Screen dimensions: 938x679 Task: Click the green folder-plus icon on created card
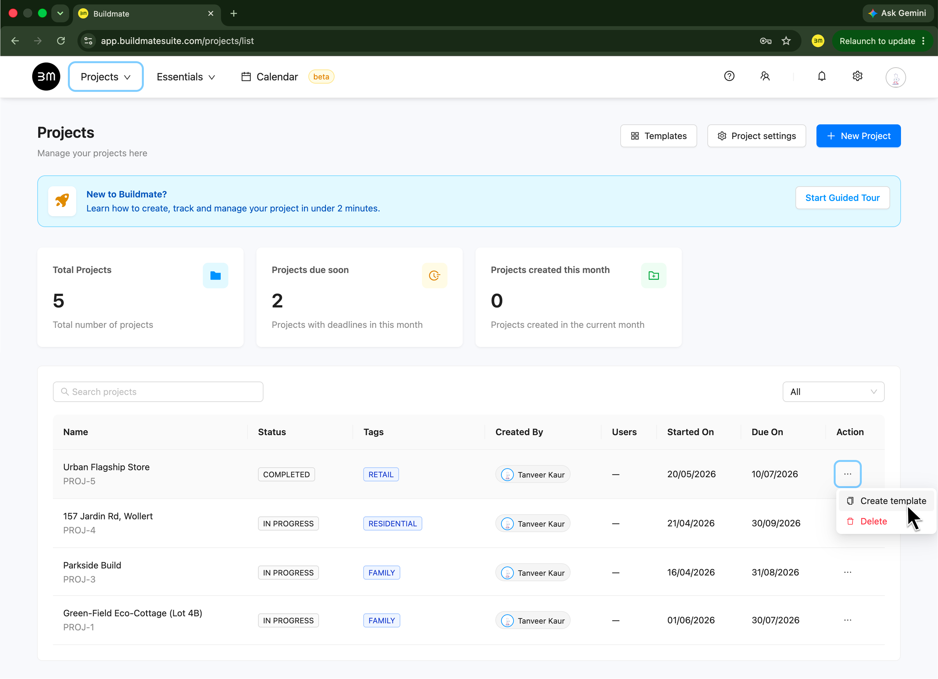pos(654,276)
